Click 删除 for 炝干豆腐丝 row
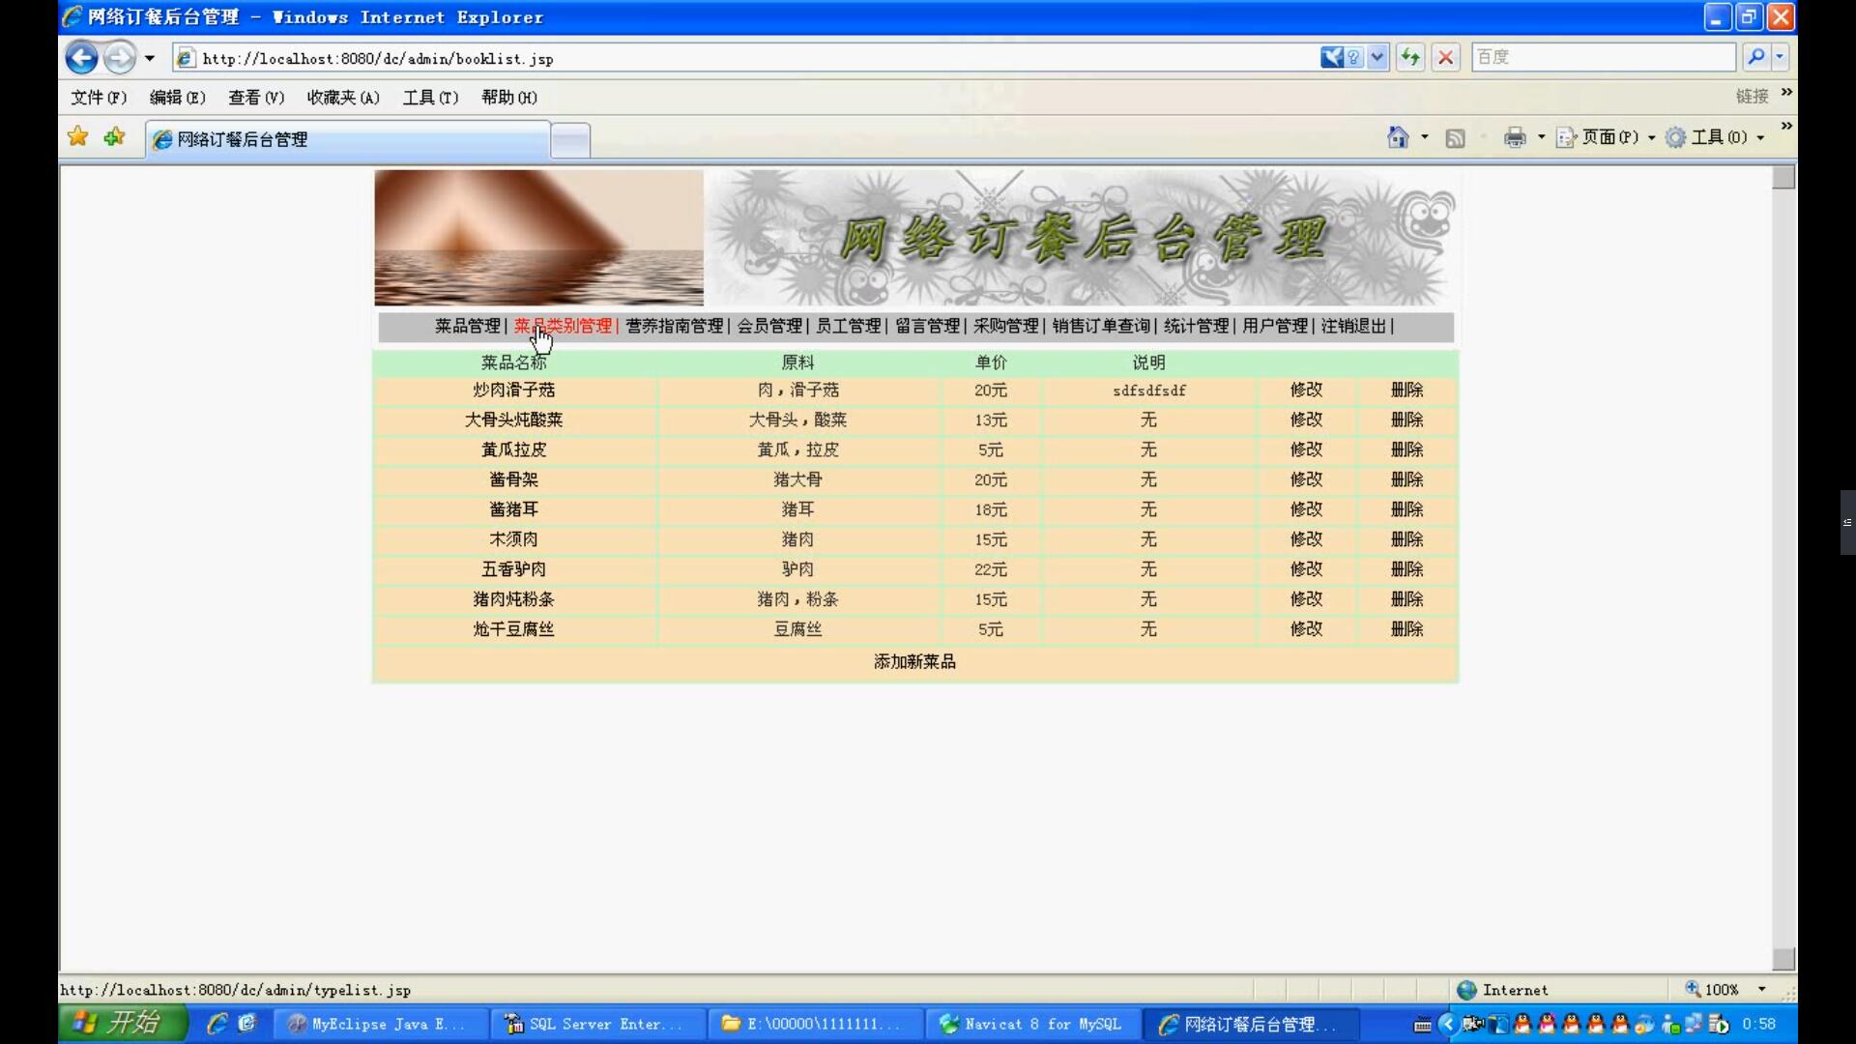Image resolution: width=1856 pixels, height=1044 pixels. [1406, 630]
